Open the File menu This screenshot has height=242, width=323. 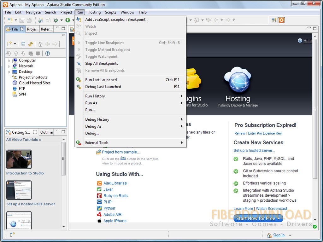[x=8, y=12]
